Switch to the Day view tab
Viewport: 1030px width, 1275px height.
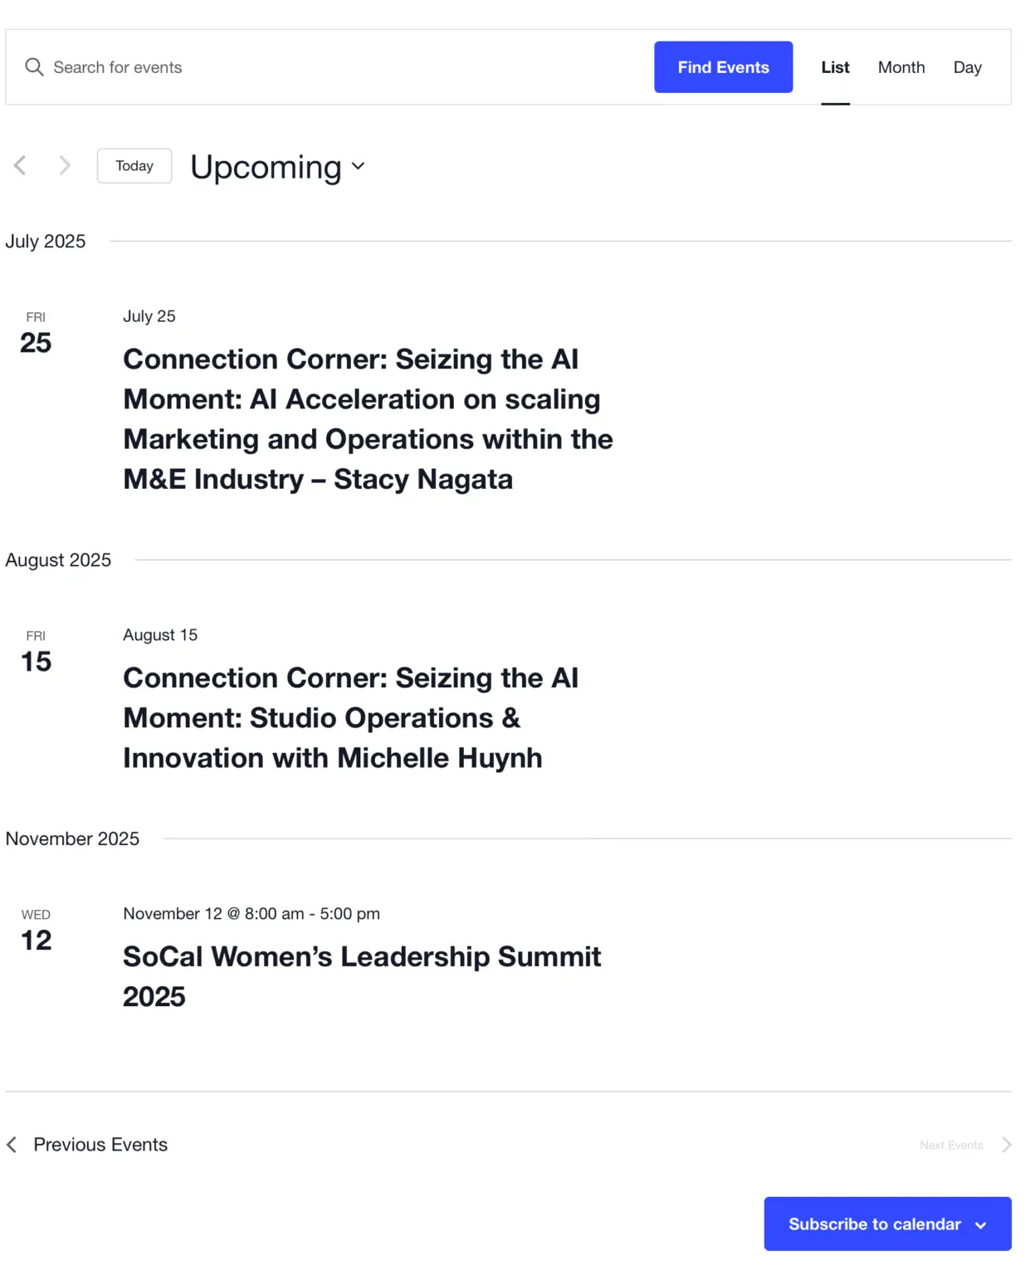pos(967,67)
